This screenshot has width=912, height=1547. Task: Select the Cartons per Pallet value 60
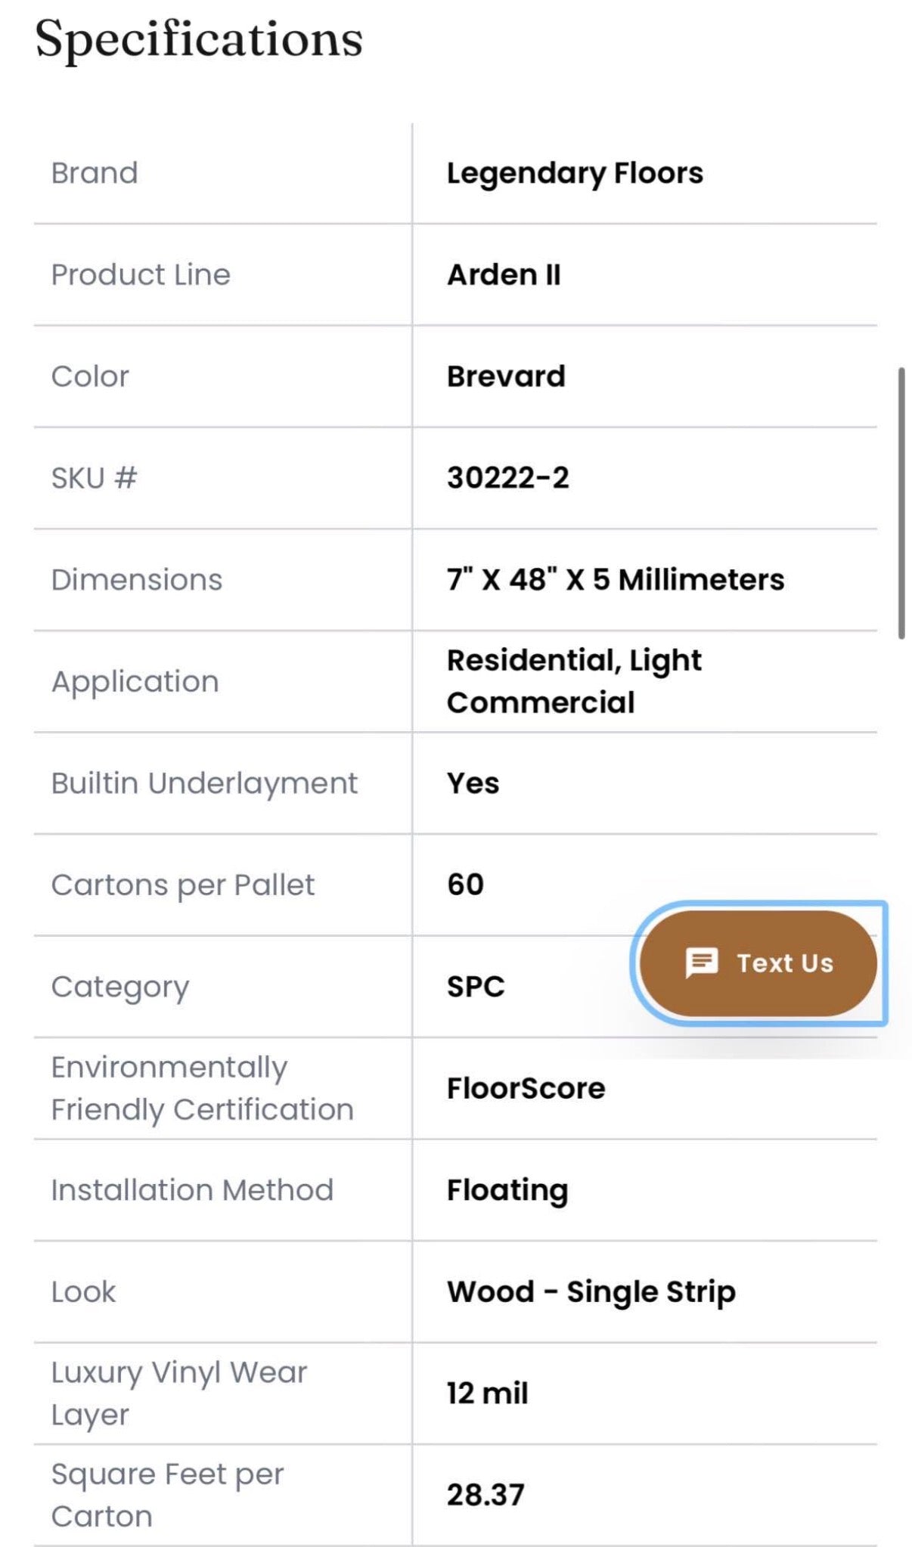tap(465, 885)
